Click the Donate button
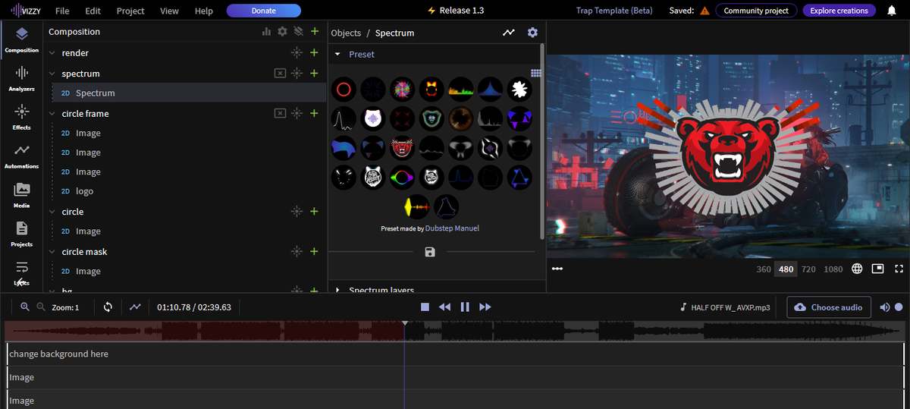The width and height of the screenshot is (910, 409). point(263,11)
